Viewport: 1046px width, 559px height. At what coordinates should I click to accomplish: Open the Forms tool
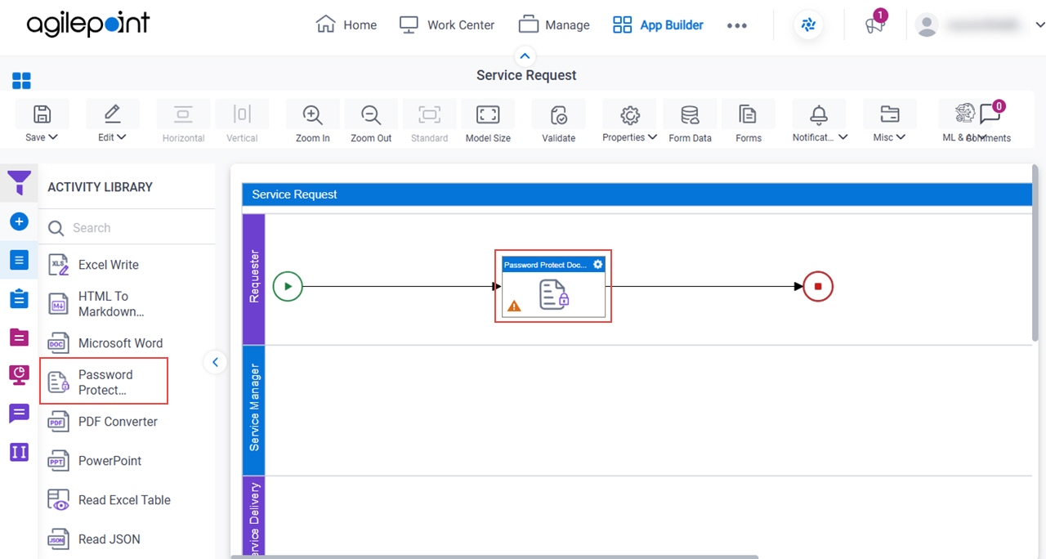[x=748, y=123]
